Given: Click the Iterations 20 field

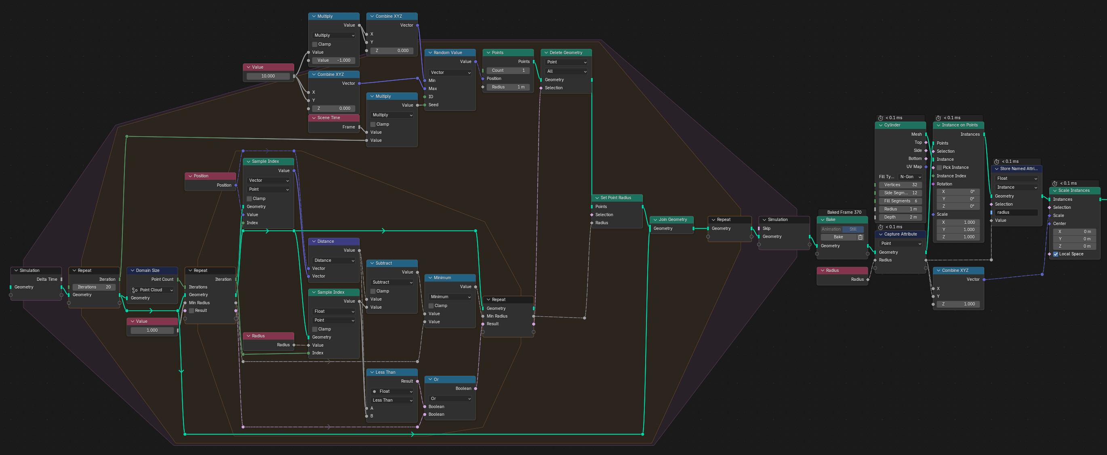Looking at the screenshot, I should point(94,287).
